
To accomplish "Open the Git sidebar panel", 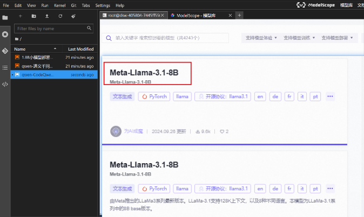I will (x=5, y=51).
